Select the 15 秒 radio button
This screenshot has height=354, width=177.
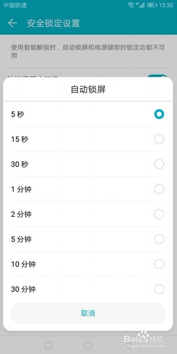159,140
